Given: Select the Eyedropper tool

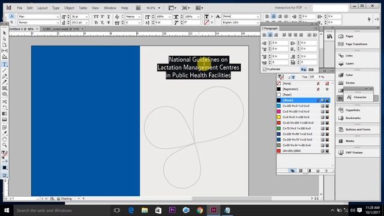Looking at the screenshot, I should [x=4, y=133].
